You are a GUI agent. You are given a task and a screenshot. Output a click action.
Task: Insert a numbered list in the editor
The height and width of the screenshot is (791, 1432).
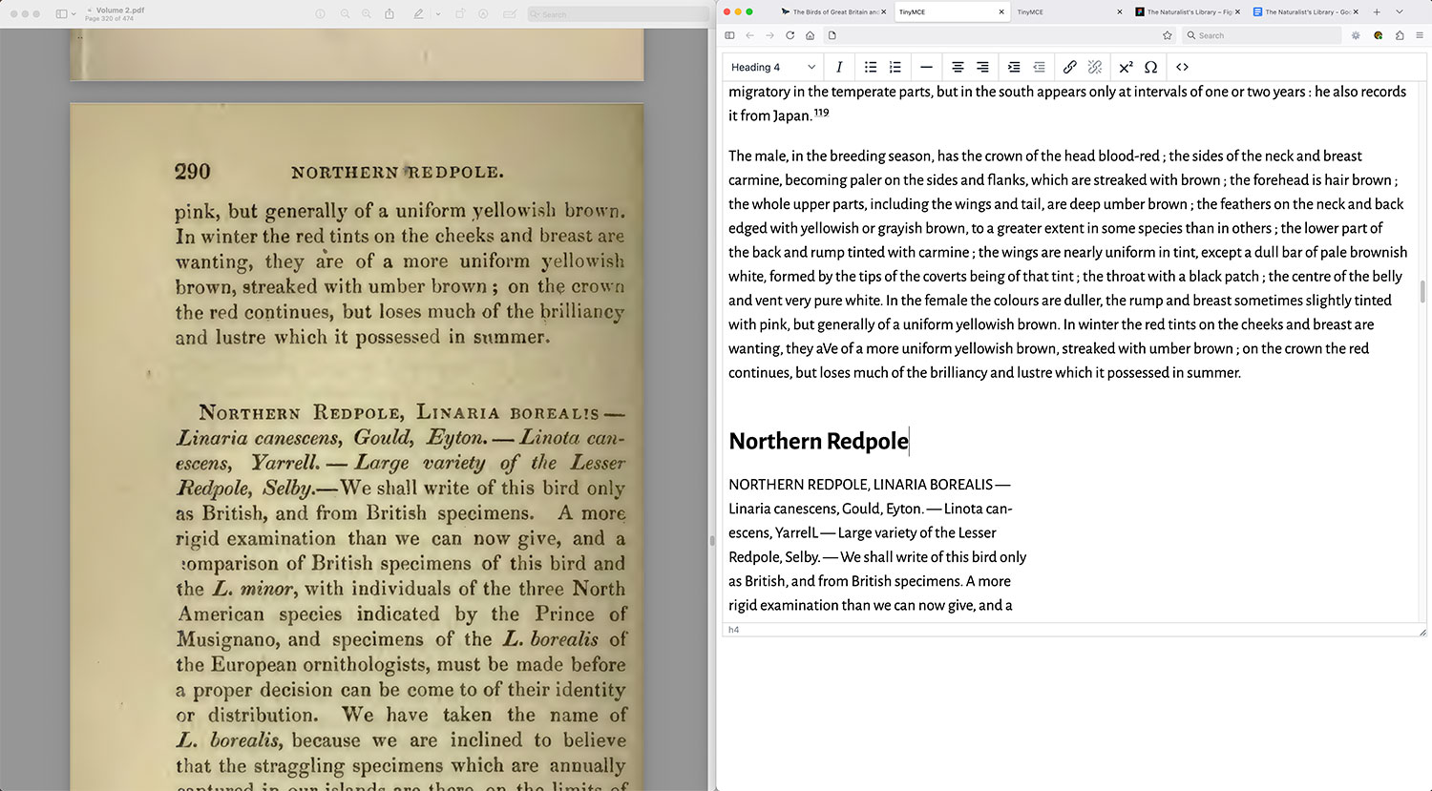(895, 67)
